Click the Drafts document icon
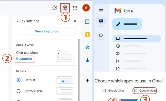 pyautogui.click(x=118, y=69)
